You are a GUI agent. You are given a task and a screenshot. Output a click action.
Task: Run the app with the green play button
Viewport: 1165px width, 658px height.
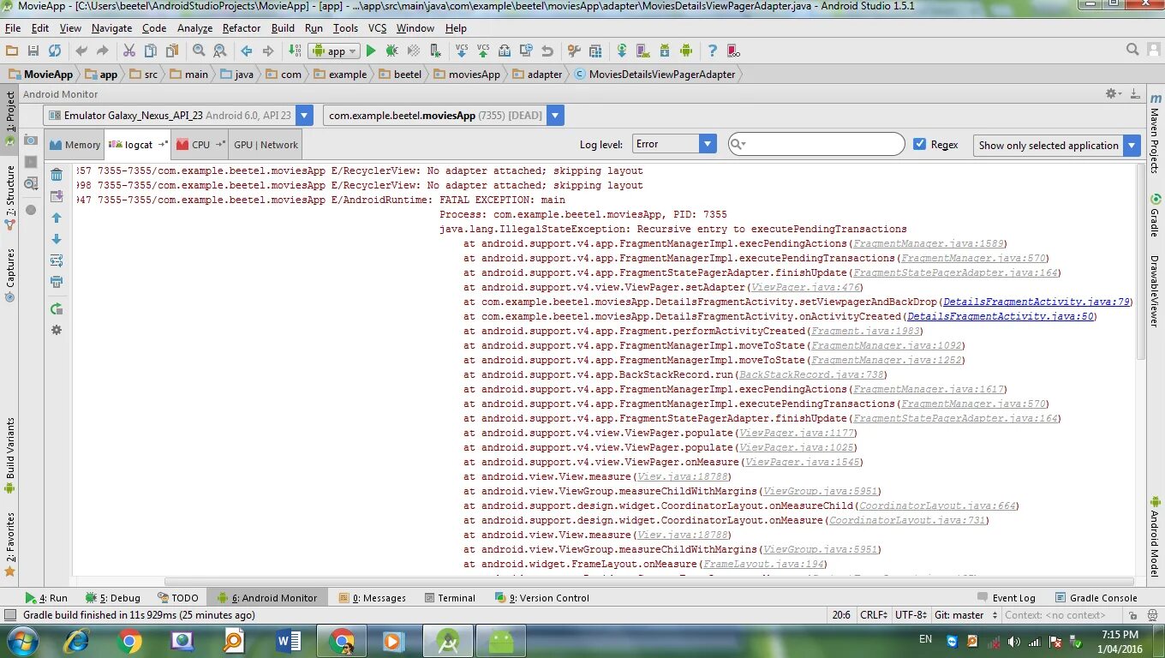[371, 51]
